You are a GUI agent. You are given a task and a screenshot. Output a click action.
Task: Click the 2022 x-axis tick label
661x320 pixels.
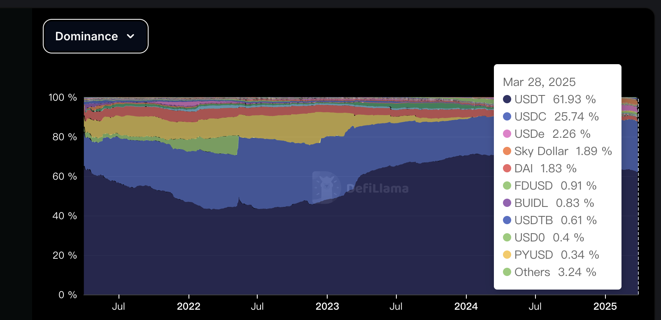point(189,306)
